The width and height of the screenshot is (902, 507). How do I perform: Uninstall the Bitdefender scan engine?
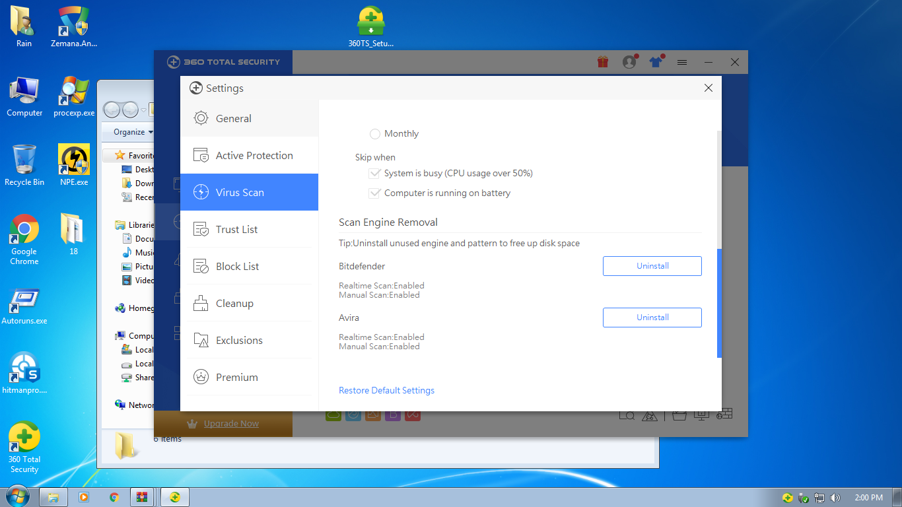click(x=652, y=266)
